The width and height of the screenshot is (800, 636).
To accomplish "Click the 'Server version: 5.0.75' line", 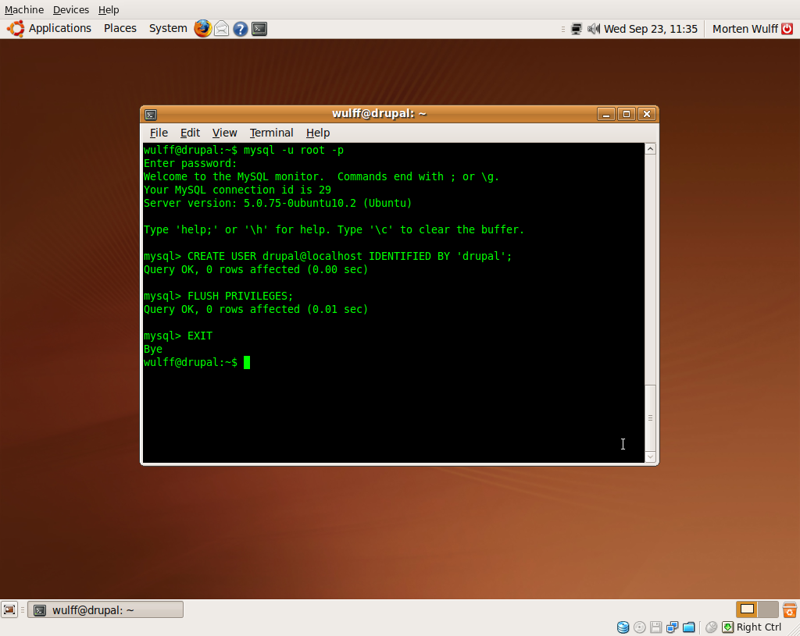I will [x=277, y=204].
